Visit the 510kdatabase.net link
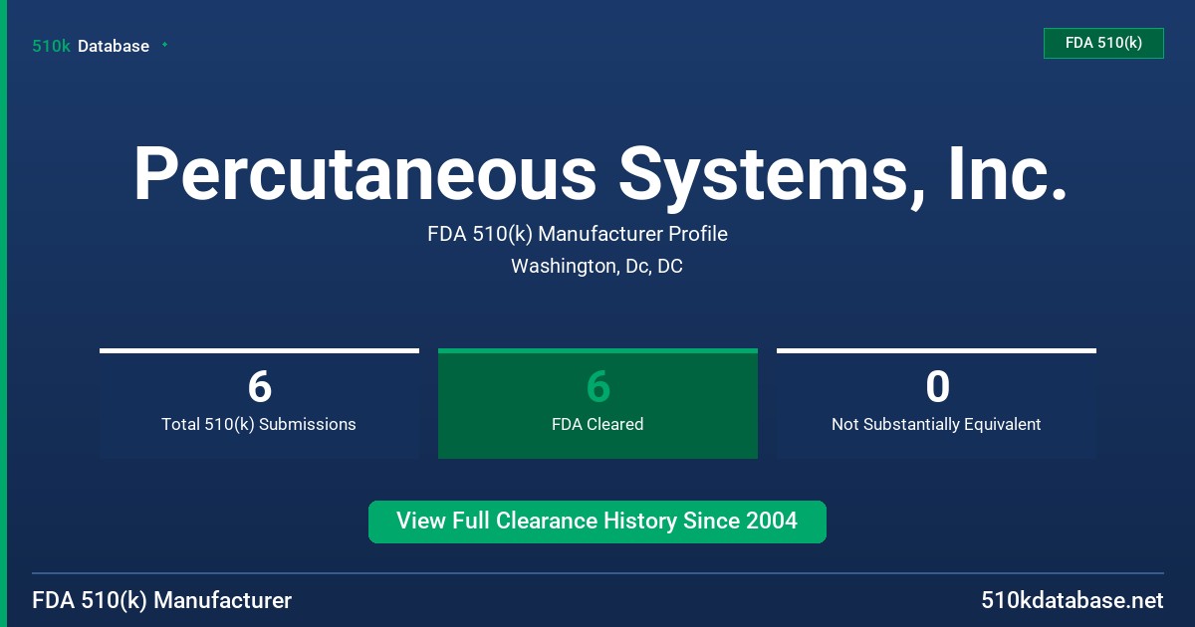 tap(1073, 600)
